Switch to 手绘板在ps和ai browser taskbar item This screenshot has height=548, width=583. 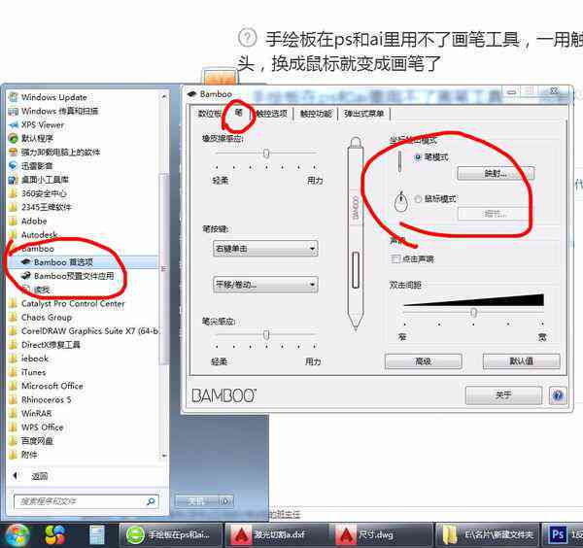170,535
